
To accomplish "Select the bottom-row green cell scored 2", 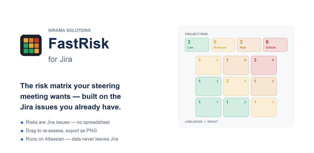I will click(x=236, y=107).
